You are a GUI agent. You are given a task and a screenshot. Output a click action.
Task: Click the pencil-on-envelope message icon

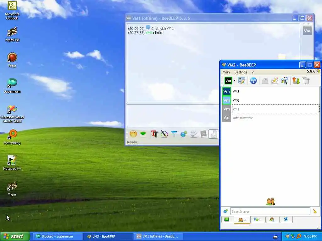275,81
